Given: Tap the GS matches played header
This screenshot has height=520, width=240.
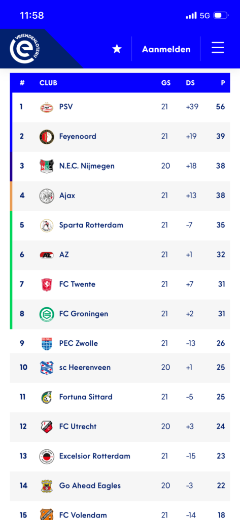Looking at the screenshot, I should pyautogui.click(x=166, y=83).
